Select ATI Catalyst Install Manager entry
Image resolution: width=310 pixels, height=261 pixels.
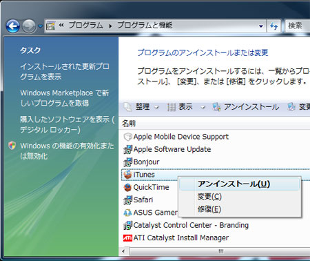point(181,238)
